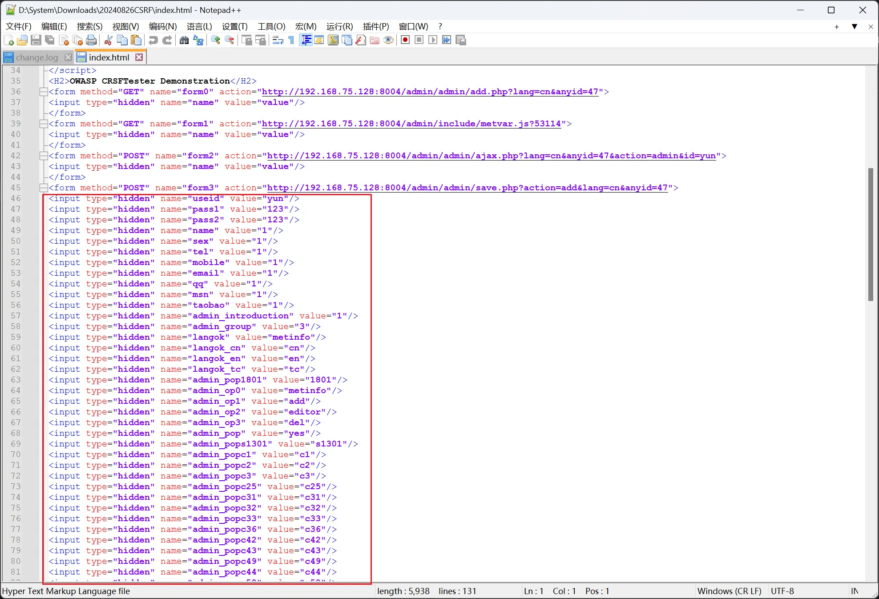
Task: Close the index.html tab with its X
Action: click(139, 57)
